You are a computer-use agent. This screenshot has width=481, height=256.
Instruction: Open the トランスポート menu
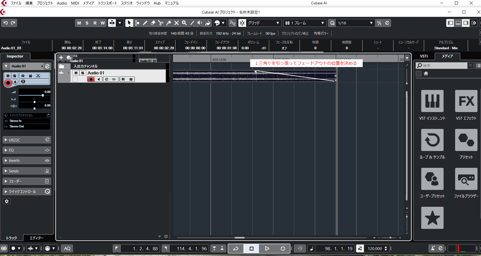[x=108, y=3]
